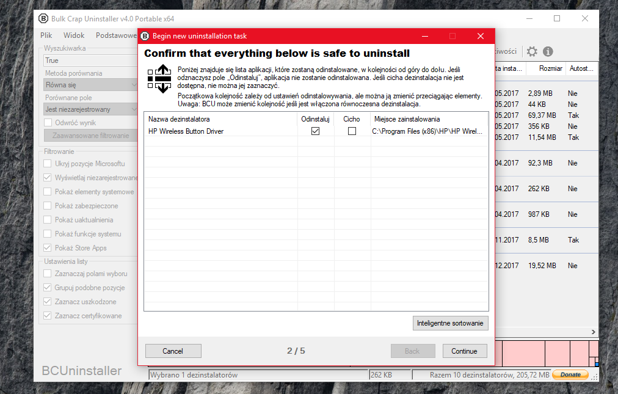The width and height of the screenshot is (618, 394).
Task: Click the C:\Program Files (x86)\HP path cell
Action: point(427,131)
